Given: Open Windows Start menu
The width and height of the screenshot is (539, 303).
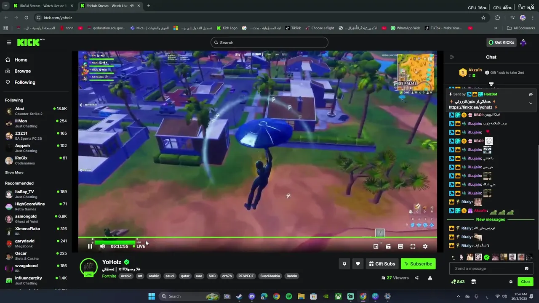Looking at the screenshot, I should (x=152, y=296).
